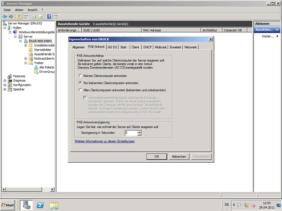The width and height of the screenshot is (282, 211).
Task: Select the Diagnose tree node
Action: tap(19, 81)
